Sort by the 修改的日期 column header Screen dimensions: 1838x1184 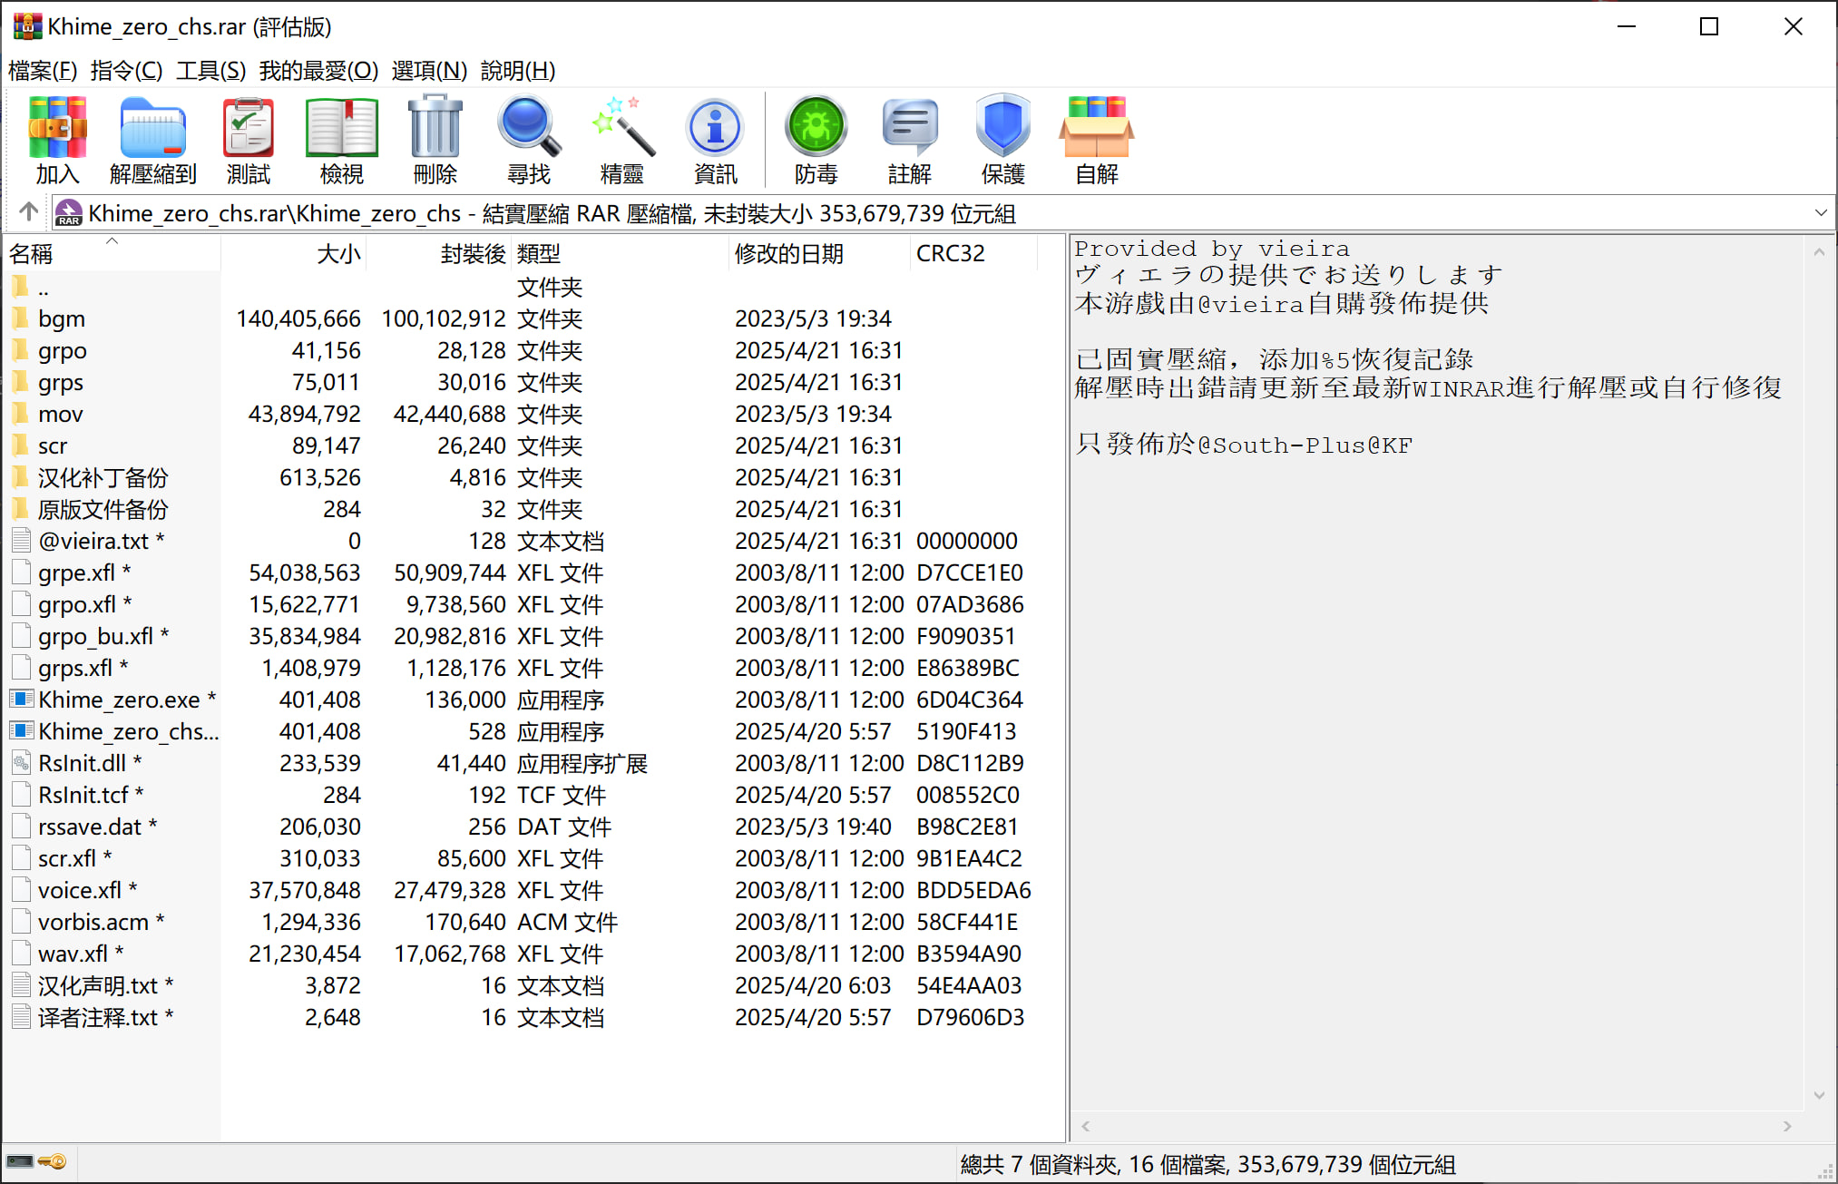point(820,253)
